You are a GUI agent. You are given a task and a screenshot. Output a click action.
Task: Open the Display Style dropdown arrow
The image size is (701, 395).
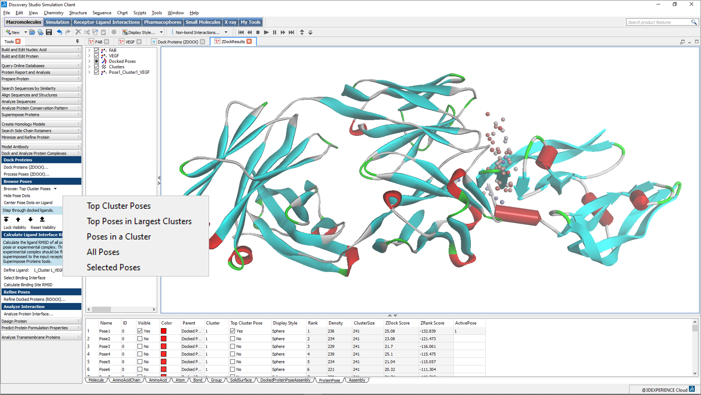pos(161,32)
